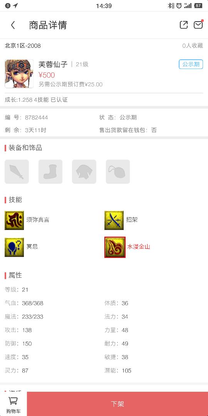Tap the boot equipment slot

tap(50, 172)
